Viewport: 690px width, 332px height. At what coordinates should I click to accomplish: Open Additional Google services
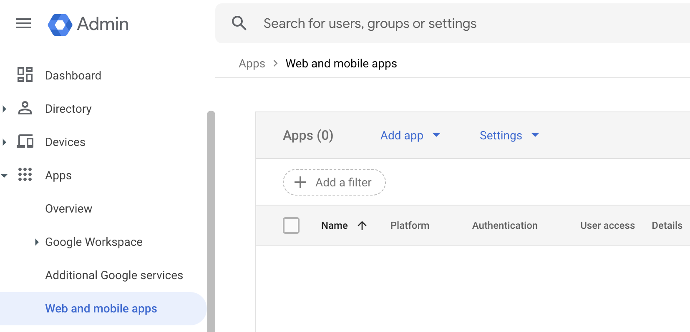pos(114,275)
